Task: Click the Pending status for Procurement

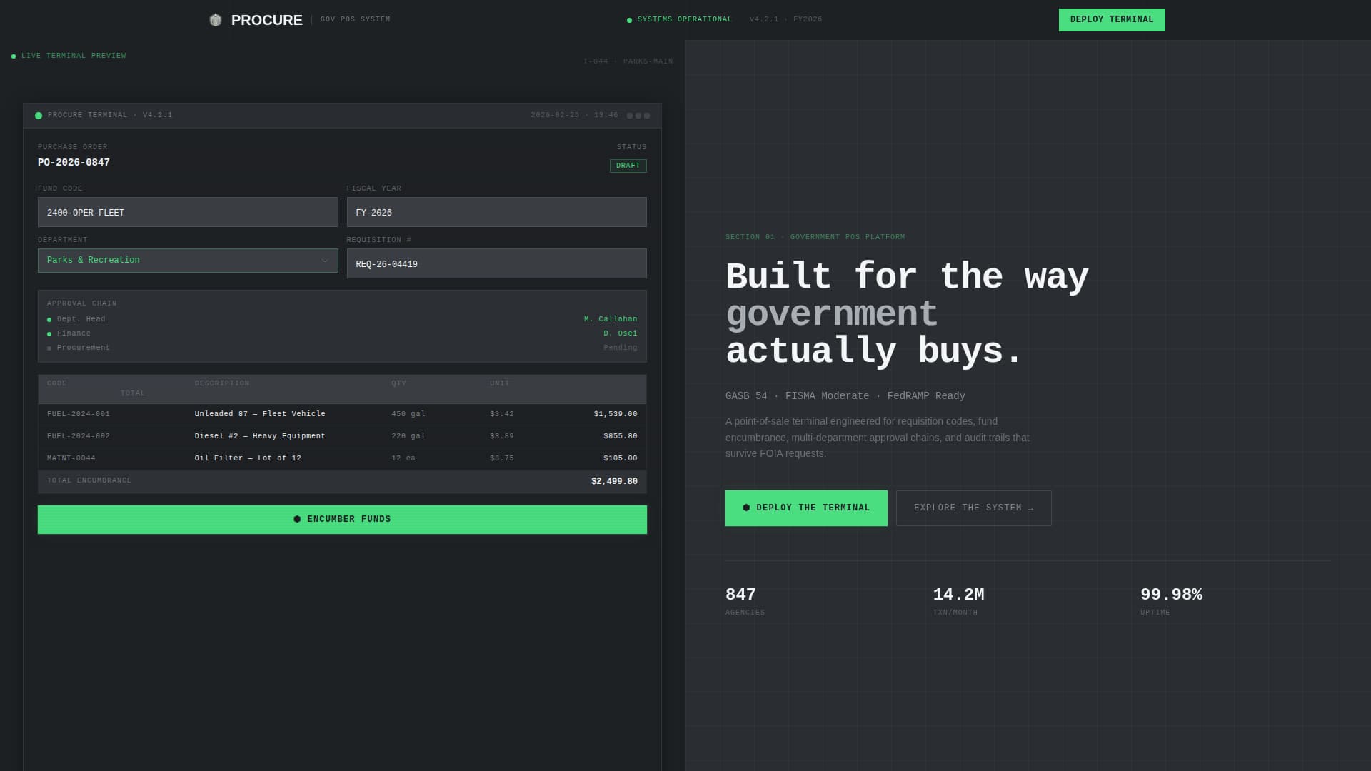Action: (620, 348)
